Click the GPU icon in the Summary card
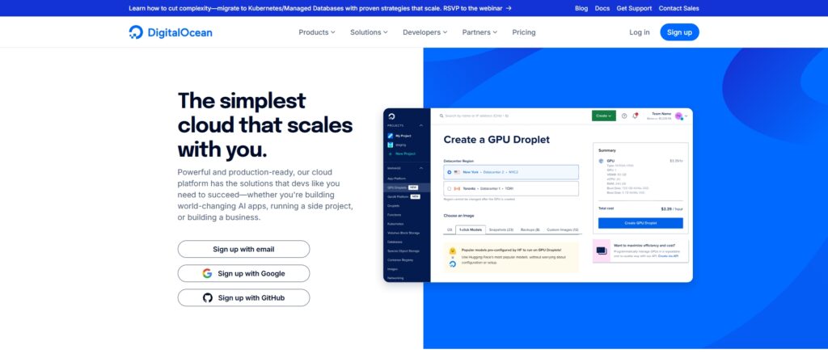828x358 pixels. pos(601,161)
